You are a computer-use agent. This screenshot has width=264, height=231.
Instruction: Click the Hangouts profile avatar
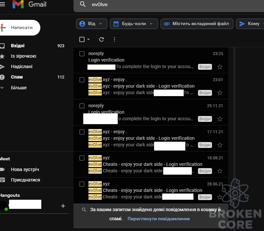(4, 205)
